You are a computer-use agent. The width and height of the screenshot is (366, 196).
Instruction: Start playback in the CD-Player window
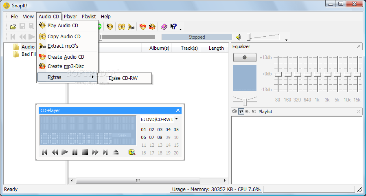pos(65,152)
